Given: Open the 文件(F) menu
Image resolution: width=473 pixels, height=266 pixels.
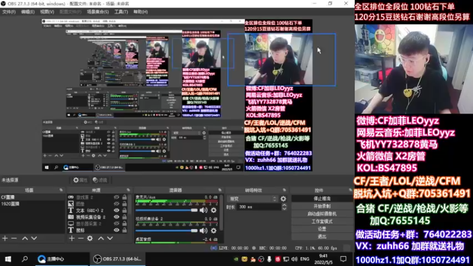Looking at the screenshot, I should pyautogui.click(x=9, y=12).
